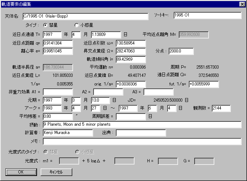Click the 元期 epoch month field 3
The image size is (247, 181).
(x=76, y=100)
